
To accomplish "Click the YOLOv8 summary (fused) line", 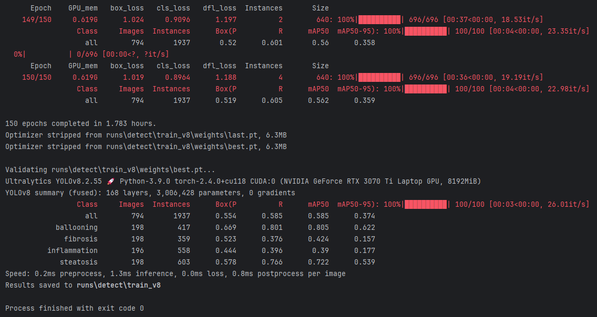I will tap(150, 193).
